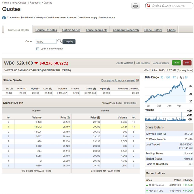Viewport: 194px width, 194px height.
Task: Click the seller price 29.350
Action: click(97, 166)
